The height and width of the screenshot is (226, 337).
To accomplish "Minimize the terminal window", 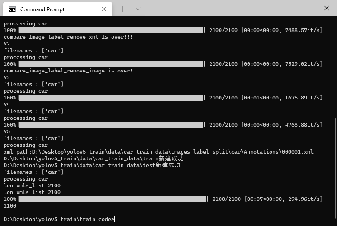I will (285, 8).
